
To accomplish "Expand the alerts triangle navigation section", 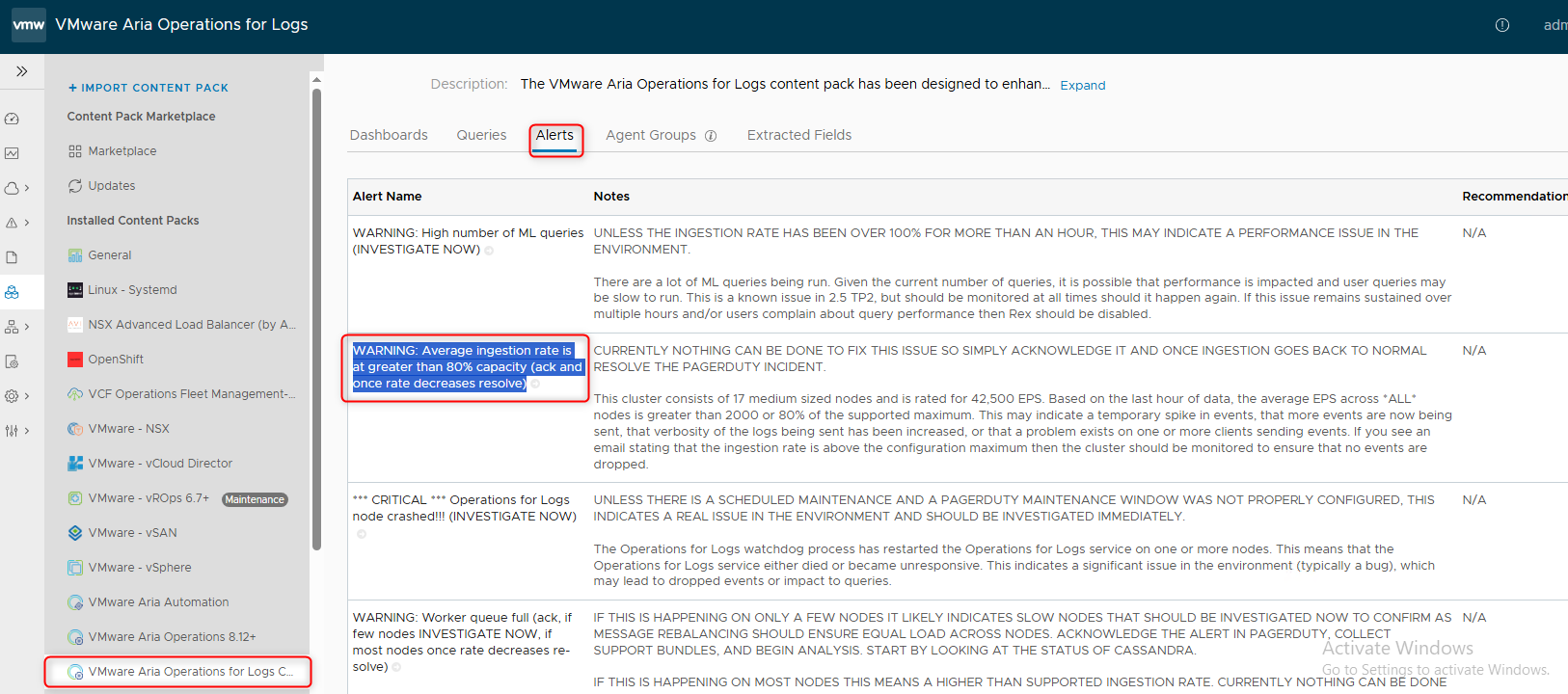I will click(16, 223).
